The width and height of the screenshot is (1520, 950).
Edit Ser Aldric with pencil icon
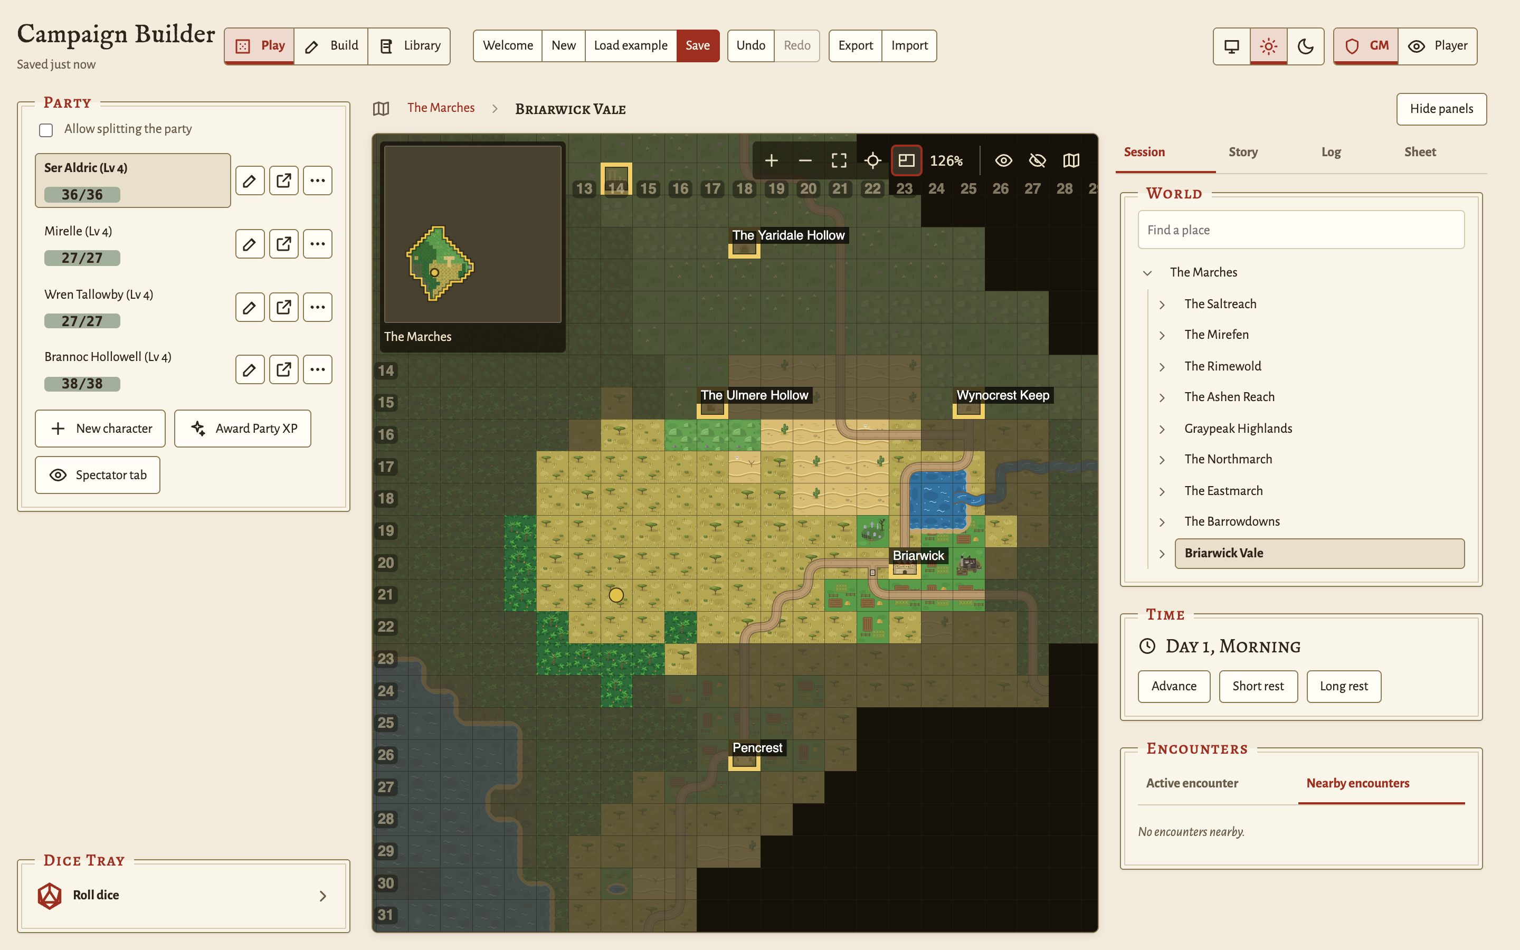250,181
